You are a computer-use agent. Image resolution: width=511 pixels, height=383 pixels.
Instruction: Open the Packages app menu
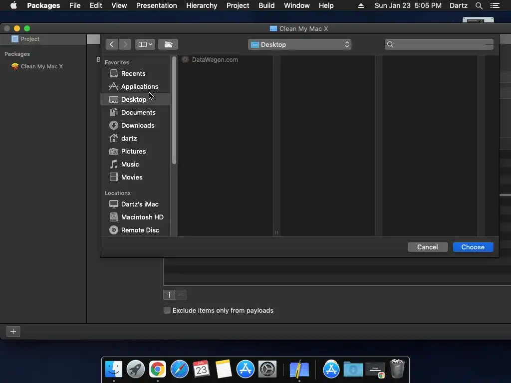point(43,5)
